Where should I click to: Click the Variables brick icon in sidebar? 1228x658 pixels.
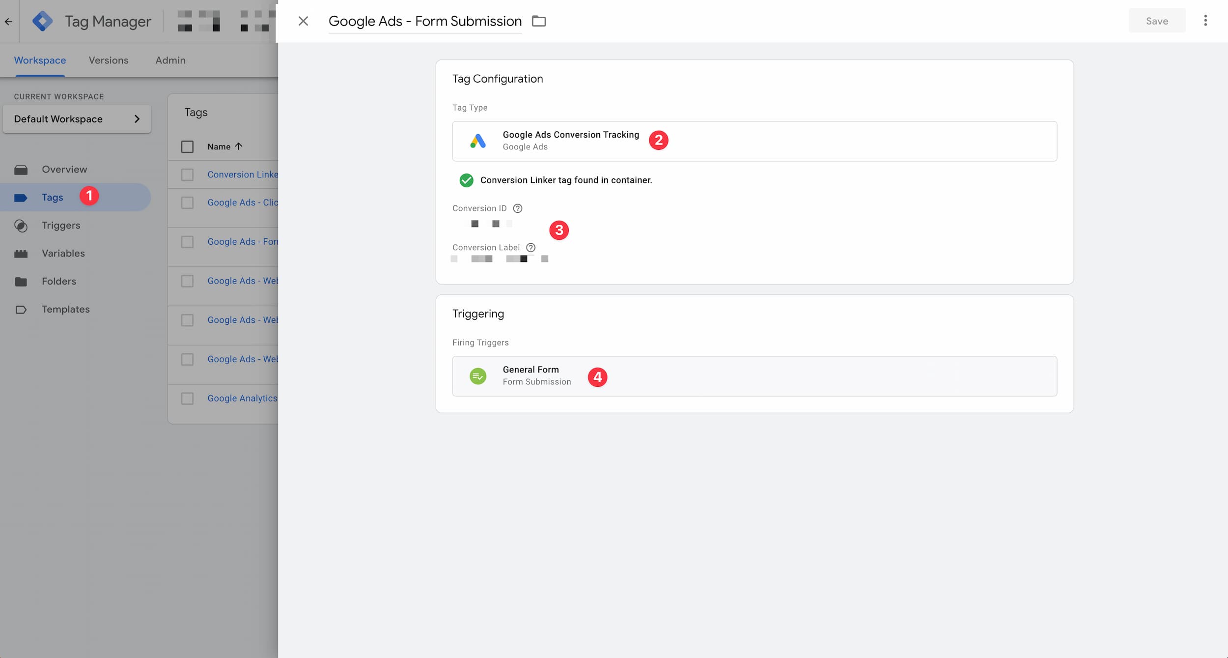21,254
